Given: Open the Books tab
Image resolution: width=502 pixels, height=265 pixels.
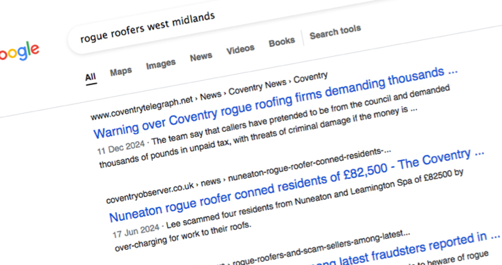Looking at the screenshot, I should (x=281, y=42).
